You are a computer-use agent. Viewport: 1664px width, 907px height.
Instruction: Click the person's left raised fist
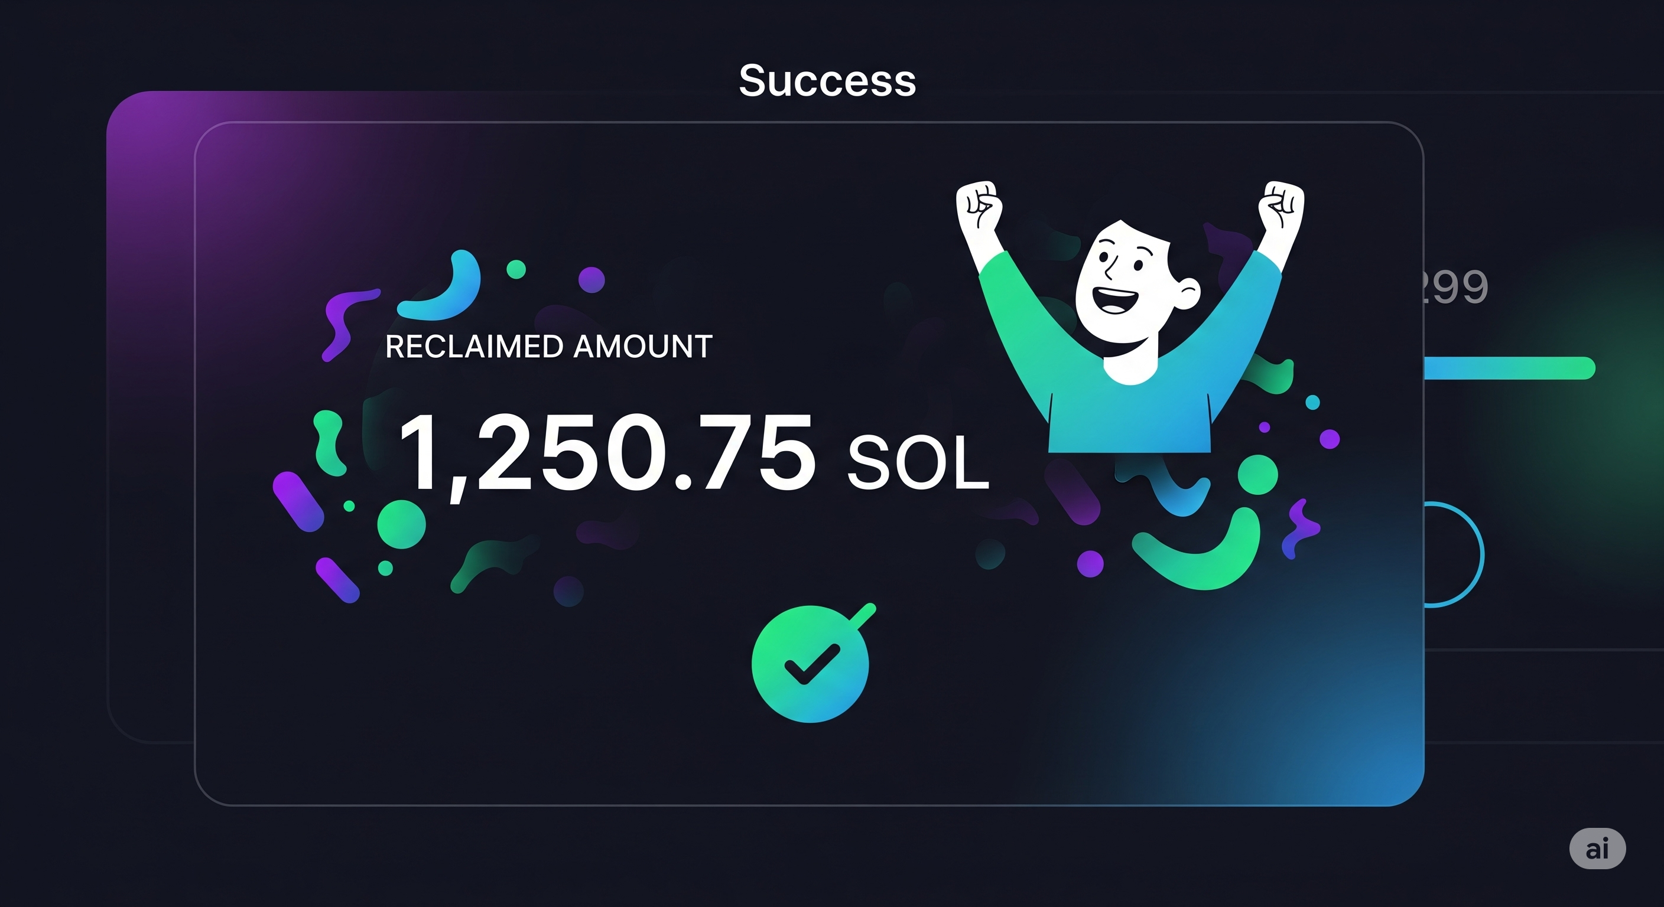979,204
